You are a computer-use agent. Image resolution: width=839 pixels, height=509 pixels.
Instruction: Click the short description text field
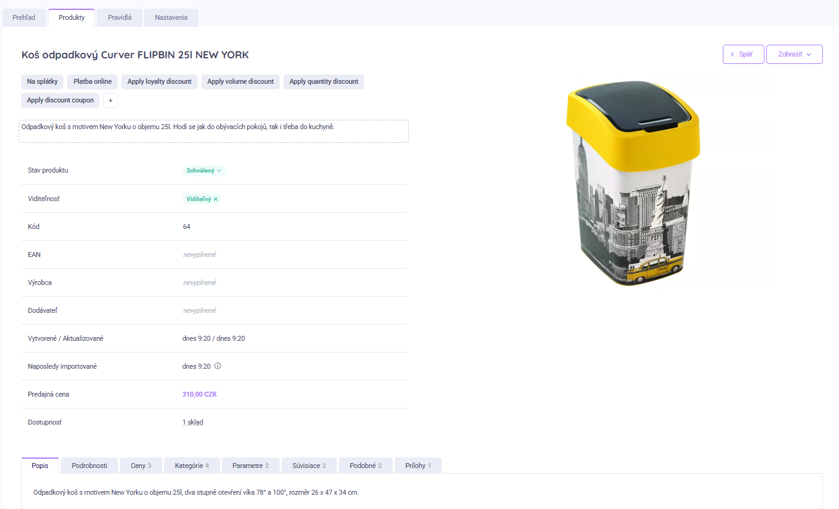pyautogui.click(x=214, y=131)
